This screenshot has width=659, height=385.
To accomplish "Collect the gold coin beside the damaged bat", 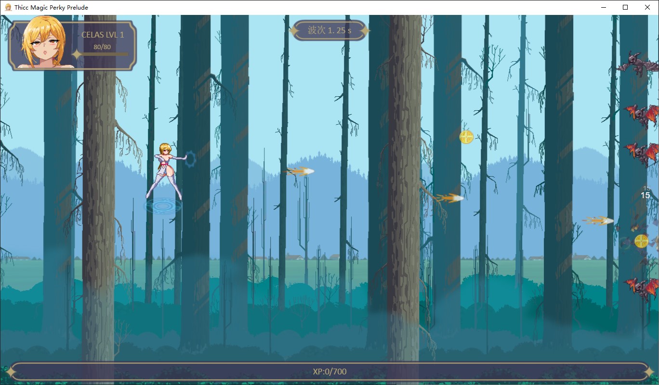I will (x=641, y=241).
